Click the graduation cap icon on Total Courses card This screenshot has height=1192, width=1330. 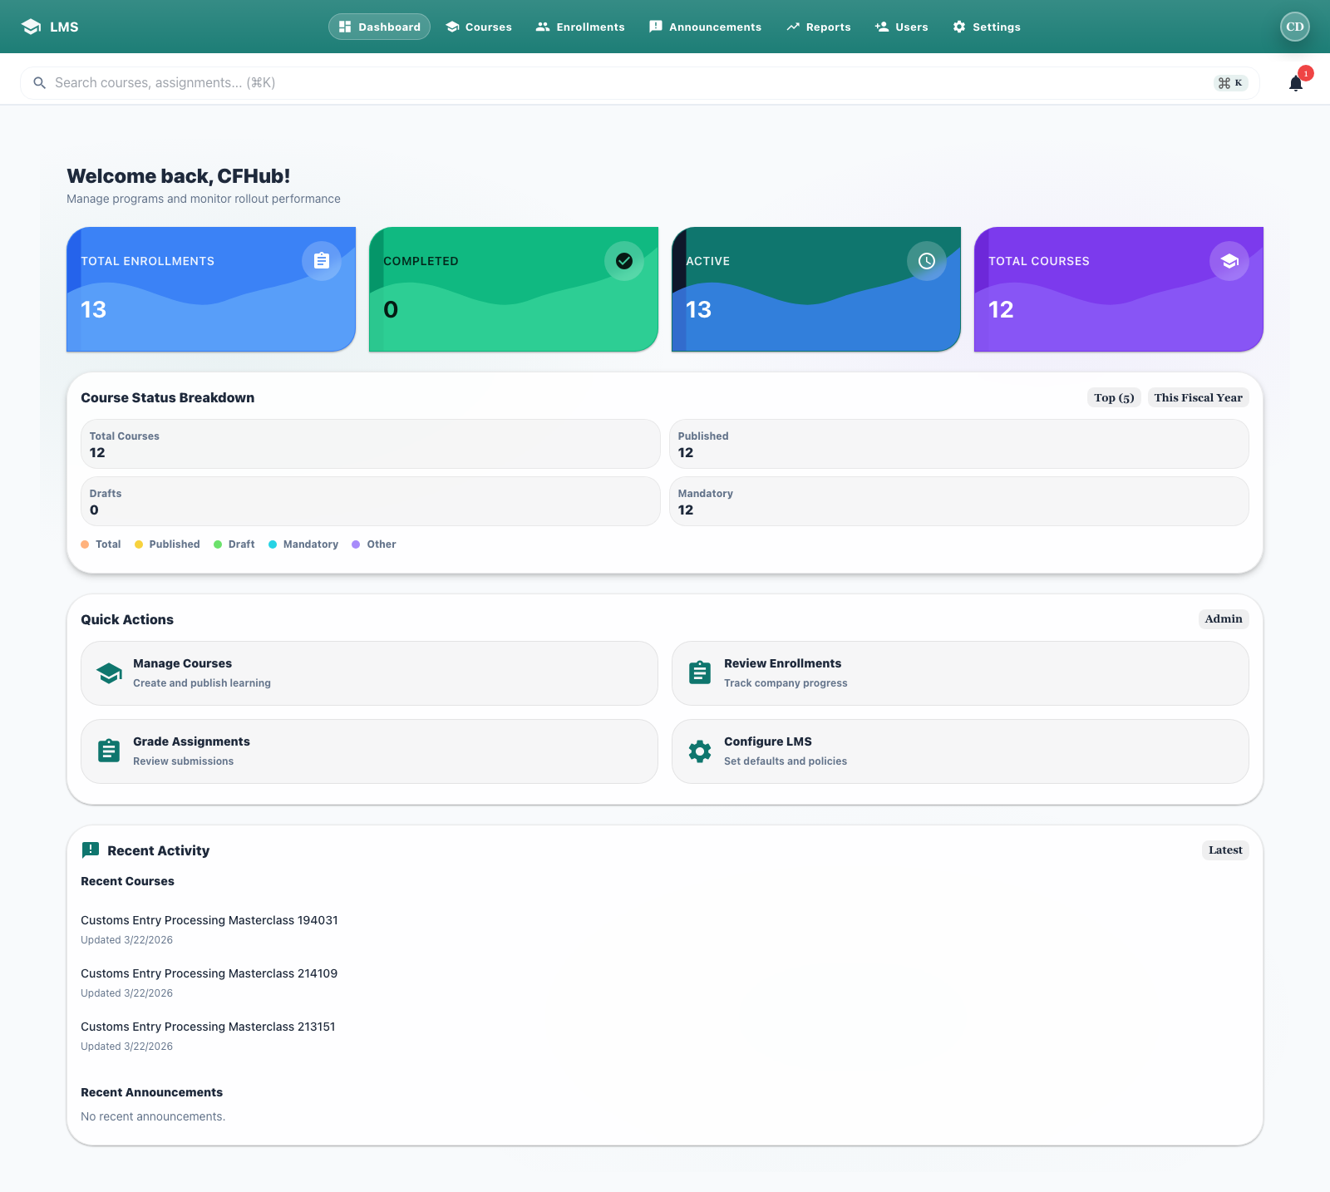pyautogui.click(x=1229, y=261)
